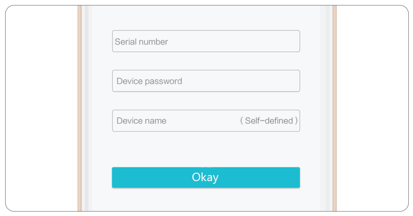
Task: Click inside the Device password box
Action: [206, 81]
